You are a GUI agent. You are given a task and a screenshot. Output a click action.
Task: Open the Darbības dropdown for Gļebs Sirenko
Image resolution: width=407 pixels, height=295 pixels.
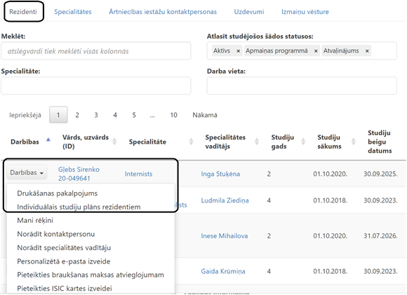click(x=27, y=172)
